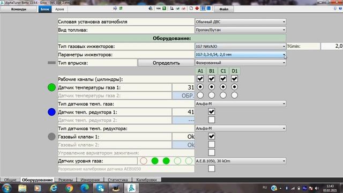Launch Internet Explorer from taskbar
Screen dimensions: 343x193
pos(54,188)
